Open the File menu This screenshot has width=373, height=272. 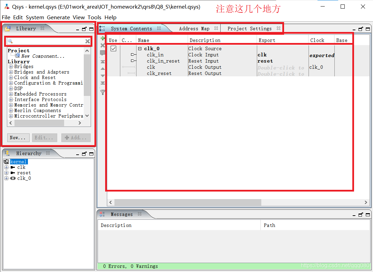tap(6, 17)
